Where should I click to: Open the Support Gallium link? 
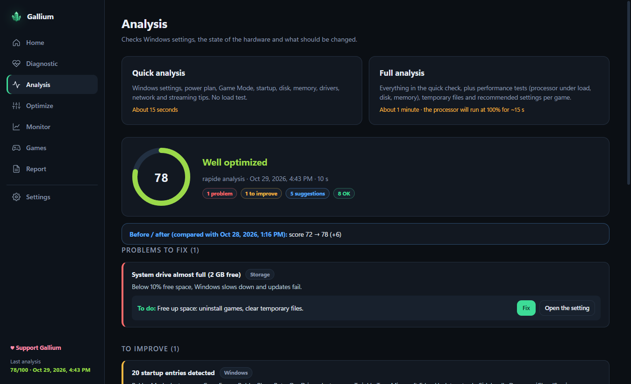[36, 348]
